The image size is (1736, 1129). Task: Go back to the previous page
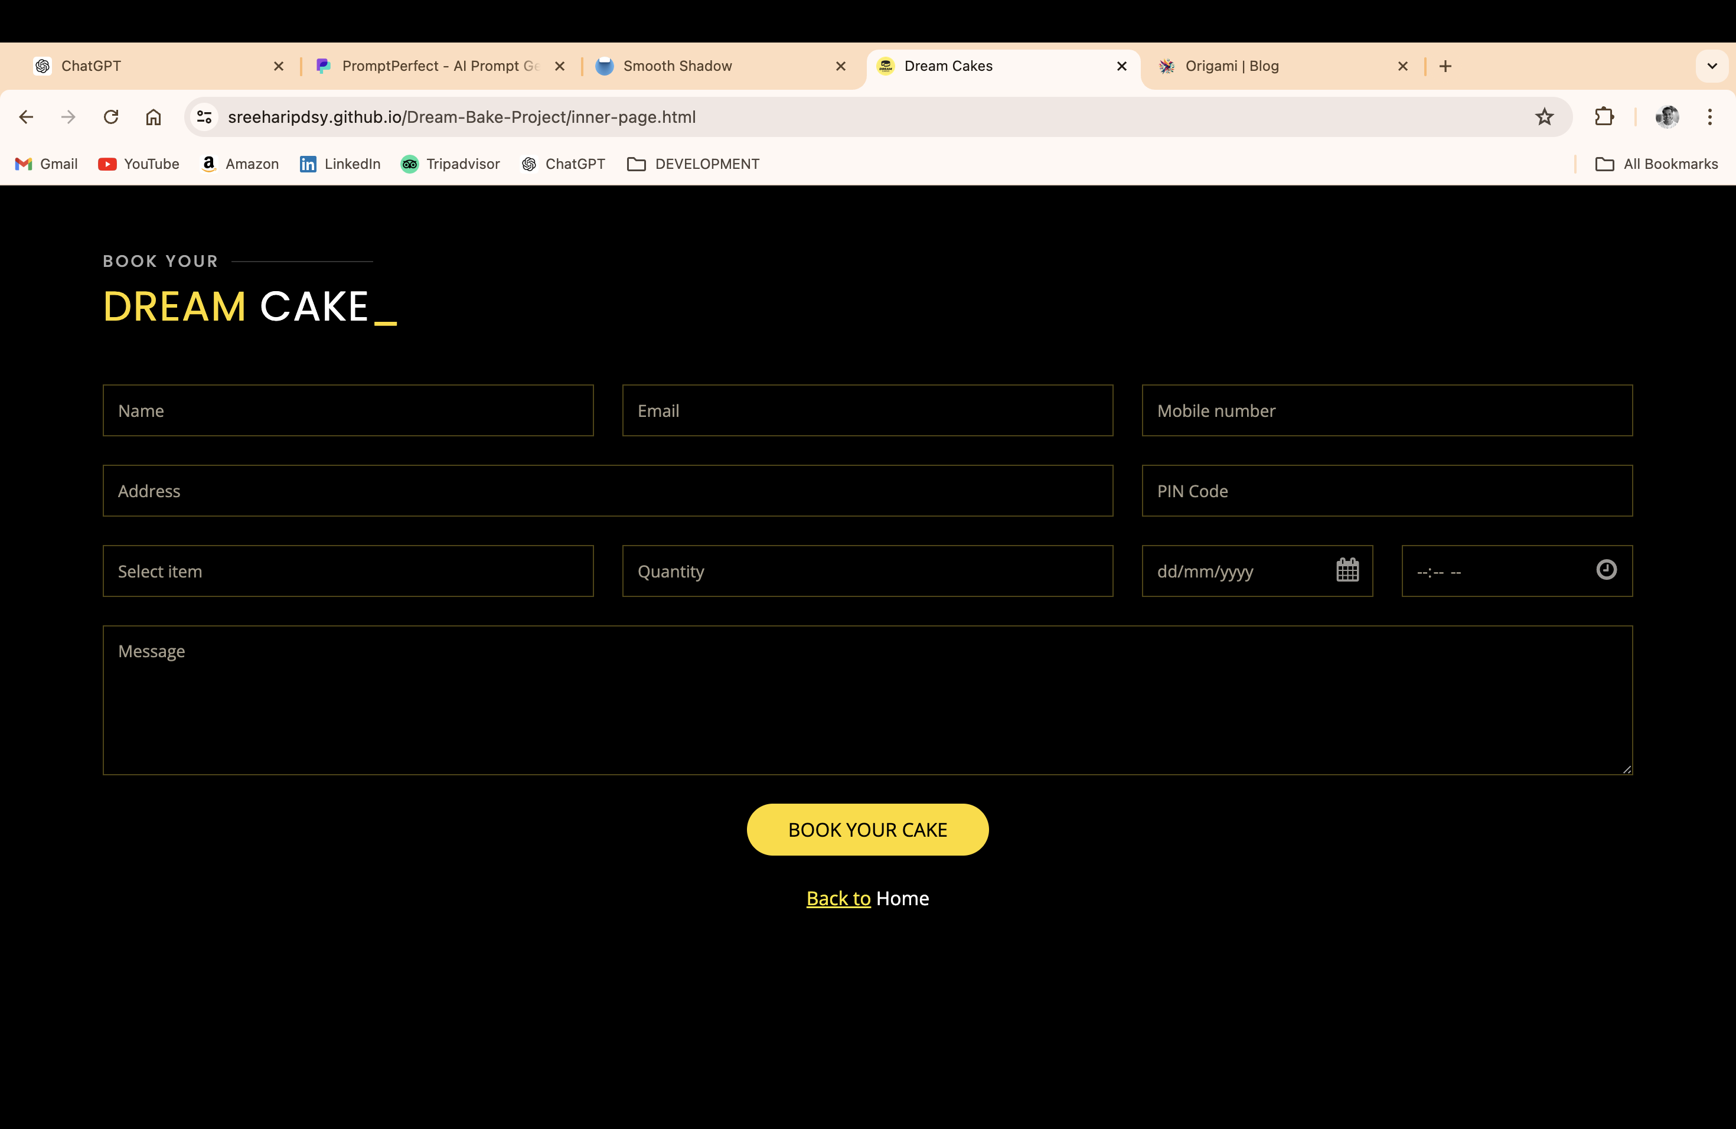(x=26, y=117)
